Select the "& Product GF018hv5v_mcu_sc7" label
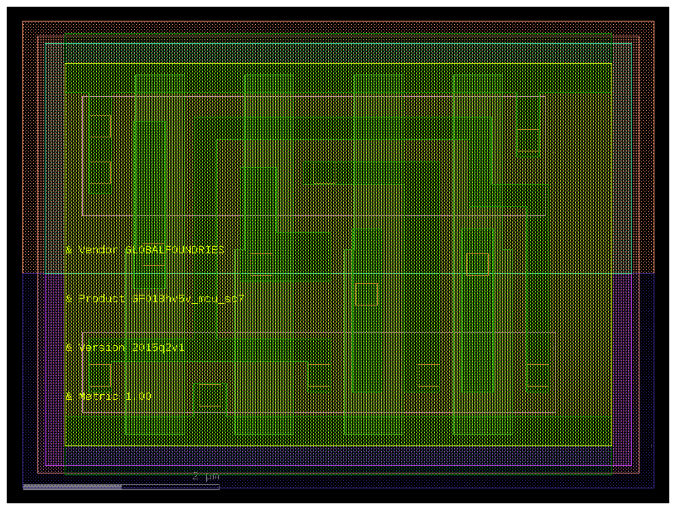 click(x=155, y=299)
